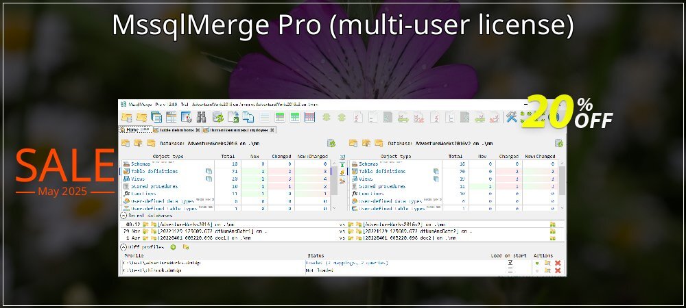Image resolution: width=686 pixels, height=308 pixels.
Task: Click the left Table definitions total count 71
Action: pyautogui.click(x=235, y=171)
